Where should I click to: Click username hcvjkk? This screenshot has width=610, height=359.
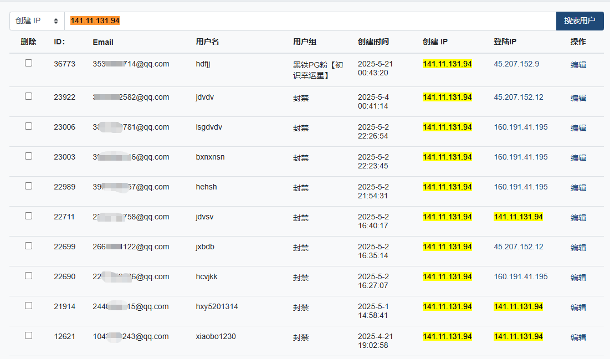207,277
